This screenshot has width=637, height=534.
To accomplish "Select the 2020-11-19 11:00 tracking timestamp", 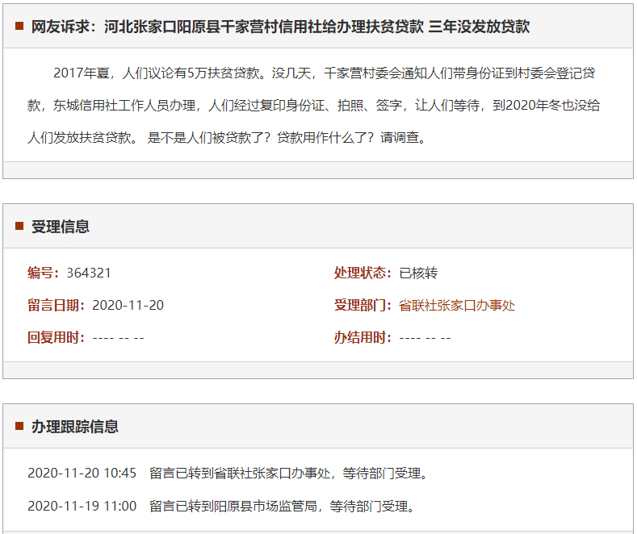I will coord(82,507).
